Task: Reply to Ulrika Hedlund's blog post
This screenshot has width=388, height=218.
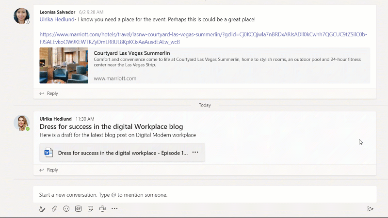Action: [x=49, y=170]
